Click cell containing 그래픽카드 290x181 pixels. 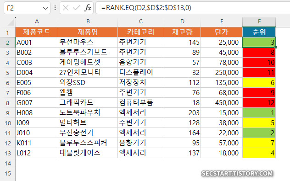pos(88,103)
